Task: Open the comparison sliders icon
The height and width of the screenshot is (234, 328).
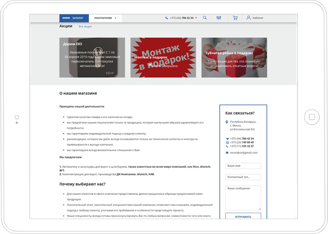Action: pos(219,18)
